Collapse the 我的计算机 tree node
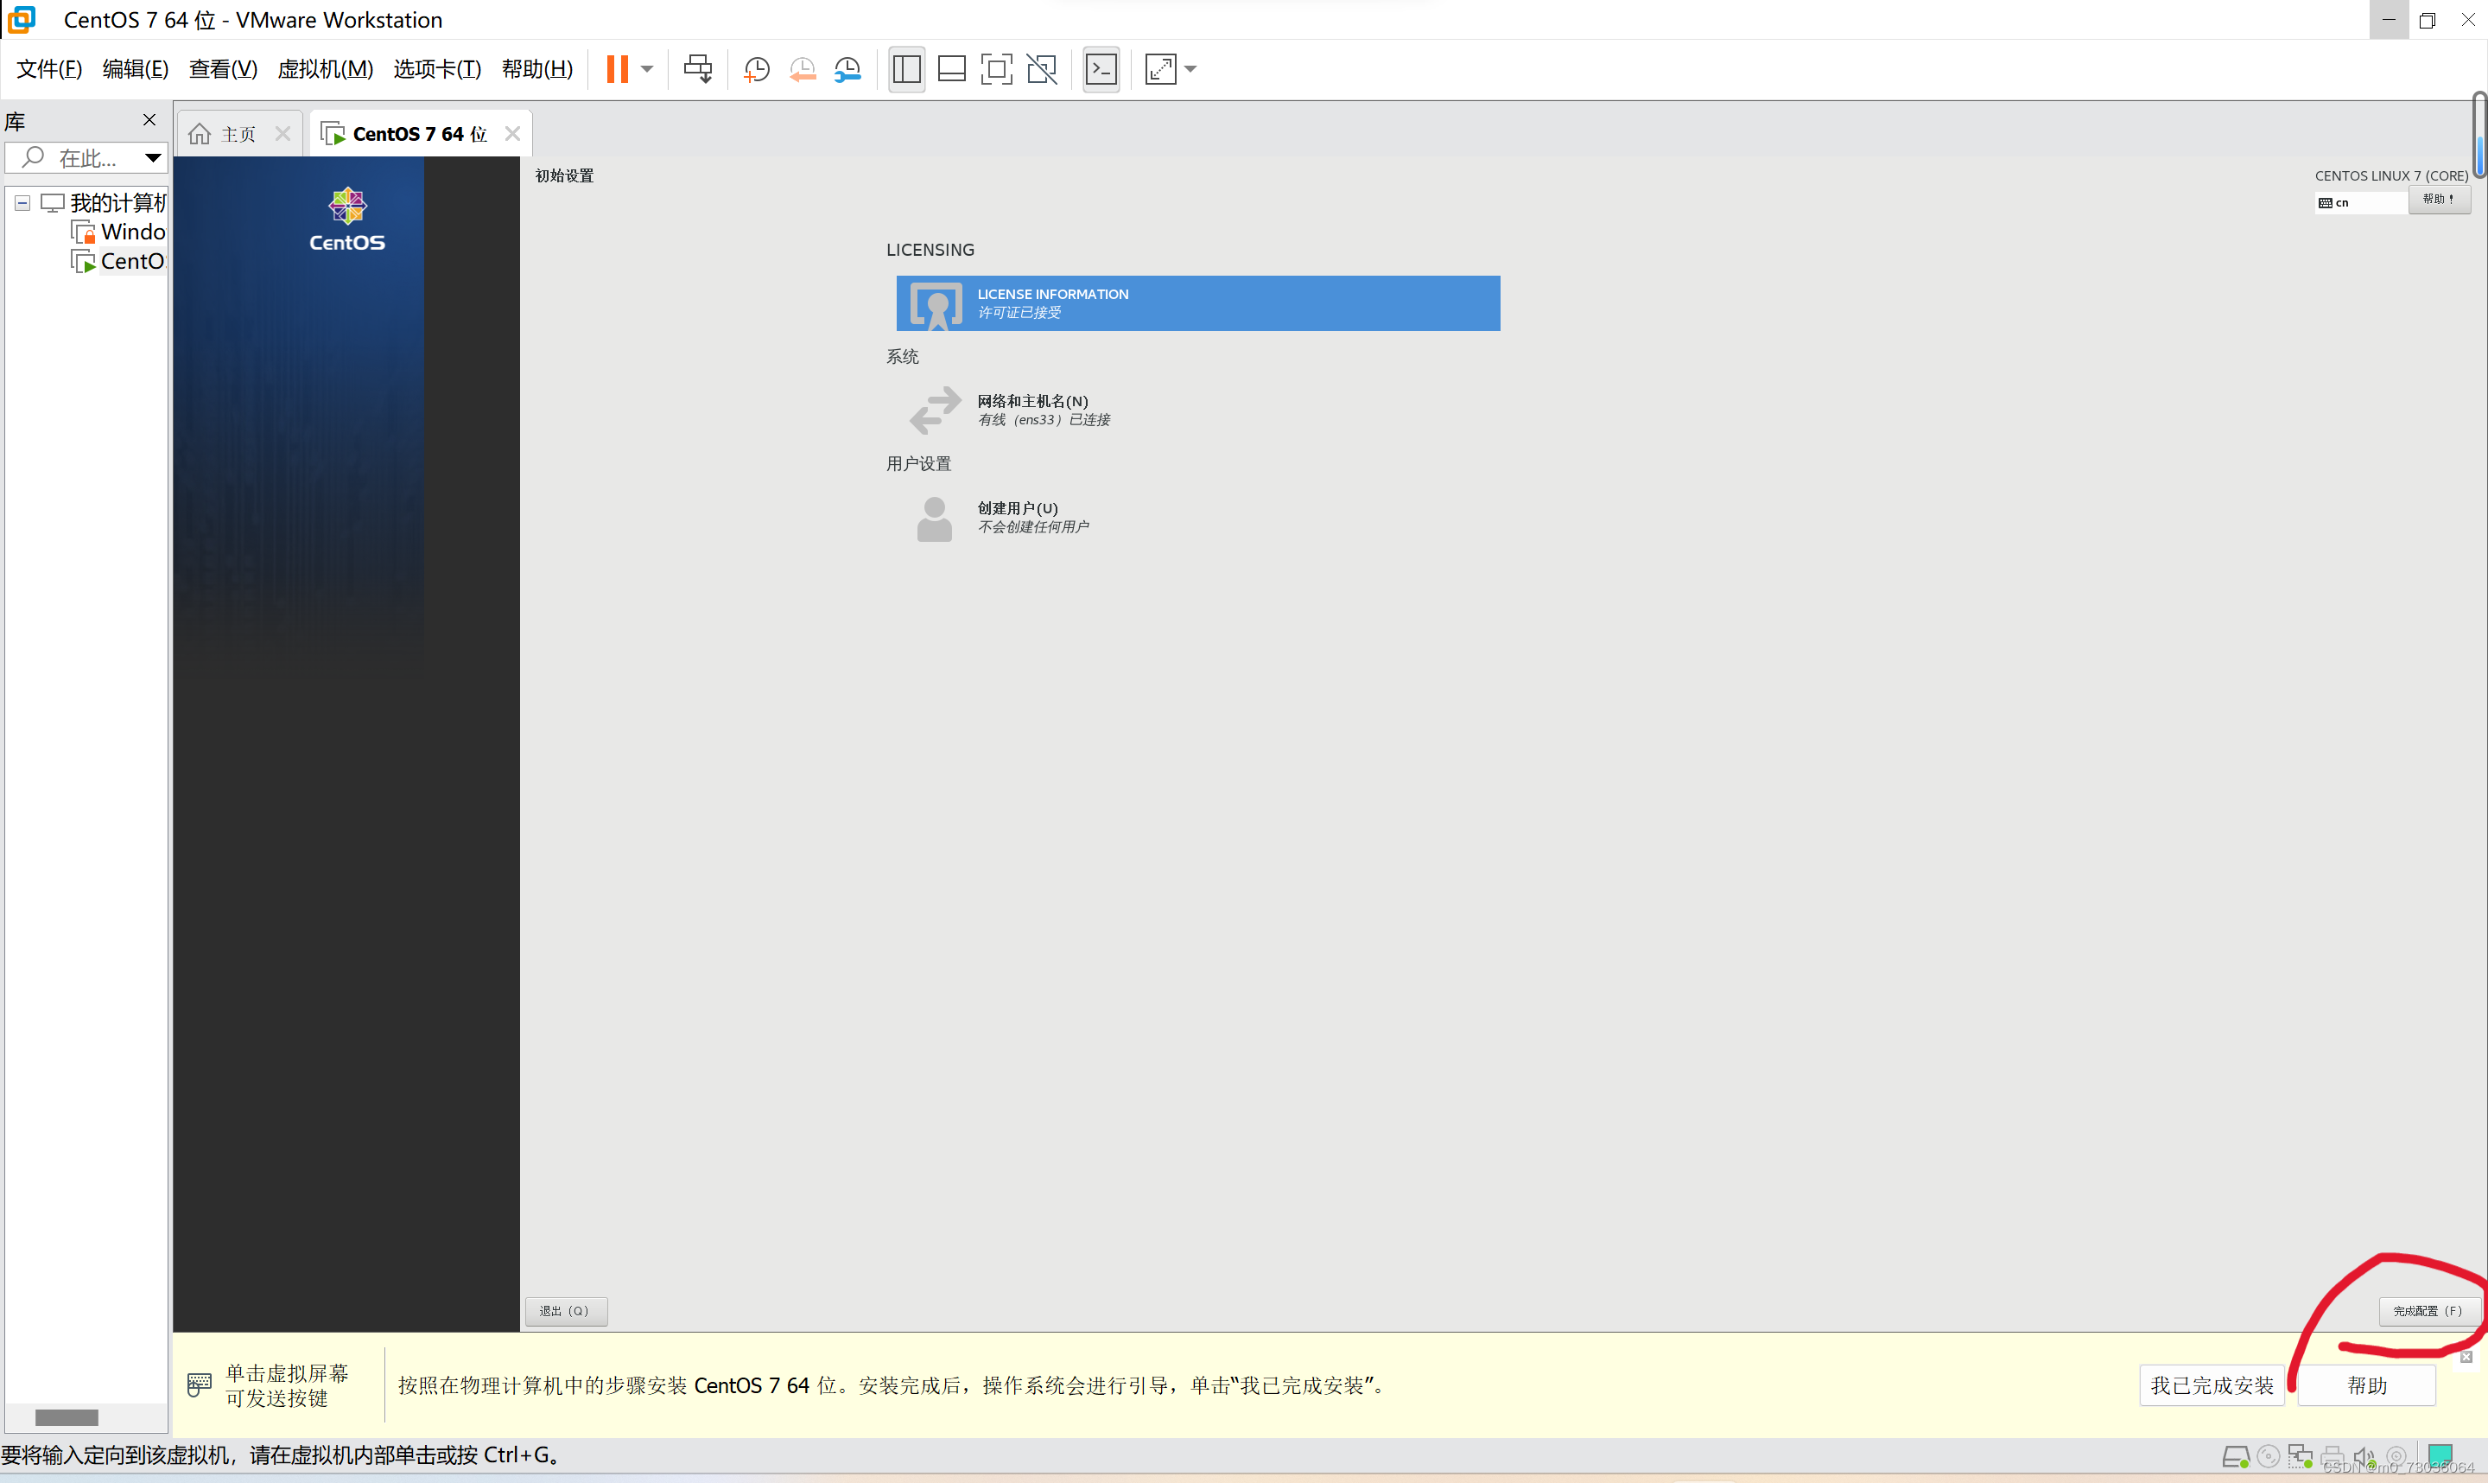Viewport: 2488px width, 1483px height. point(22,203)
